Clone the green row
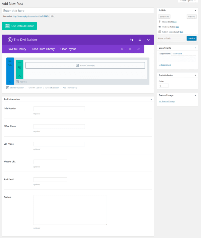Viewport: 201px width, 238px height. pyautogui.click(x=19, y=67)
